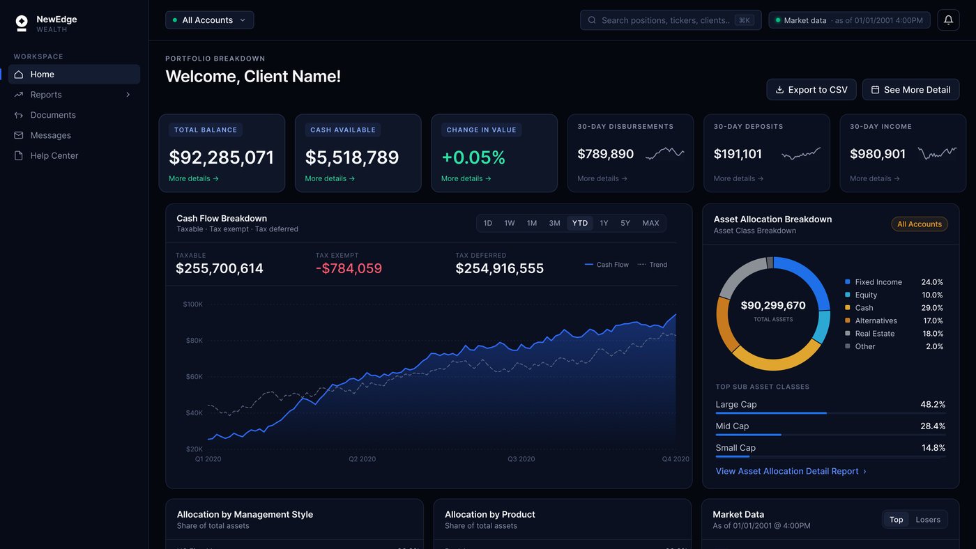Click the Fixed Income blue legend swatch
Screen dimensions: 976x549
[848, 282]
